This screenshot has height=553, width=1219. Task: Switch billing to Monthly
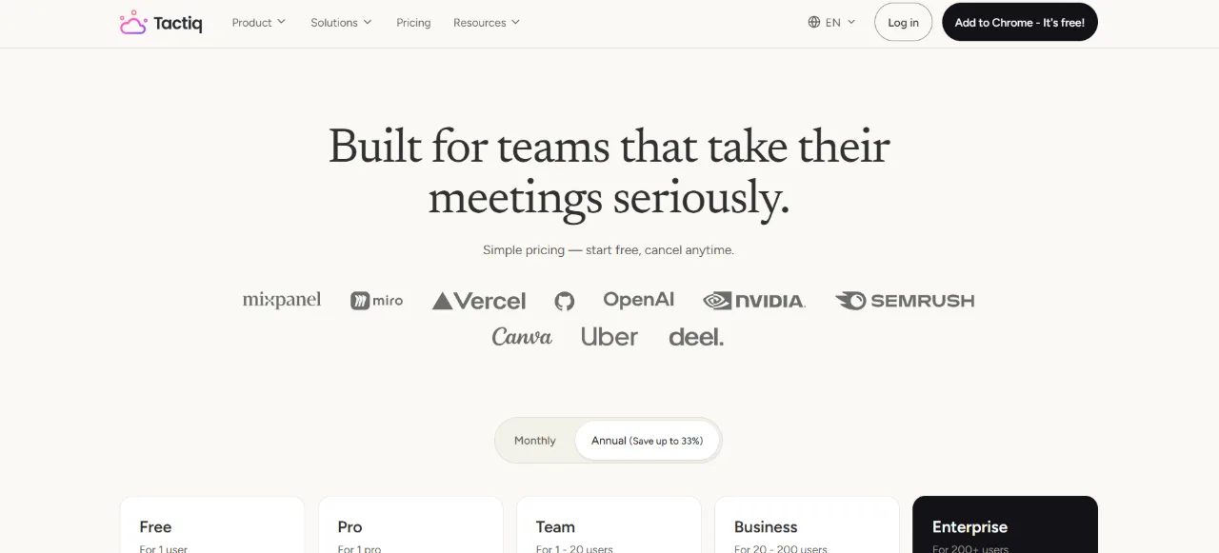click(x=535, y=441)
